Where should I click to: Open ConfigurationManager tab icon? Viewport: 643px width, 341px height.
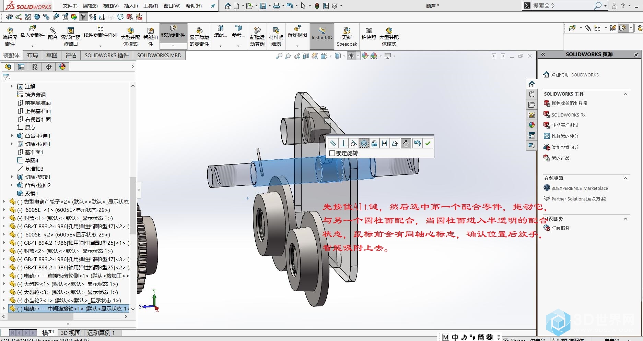[35, 67]
